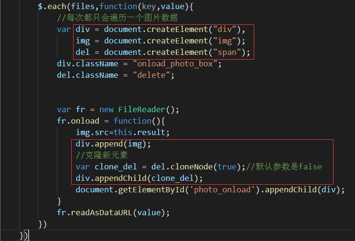Click the line 'fr.readAsDataURL(value);'
355x241 pixels.
113,212
